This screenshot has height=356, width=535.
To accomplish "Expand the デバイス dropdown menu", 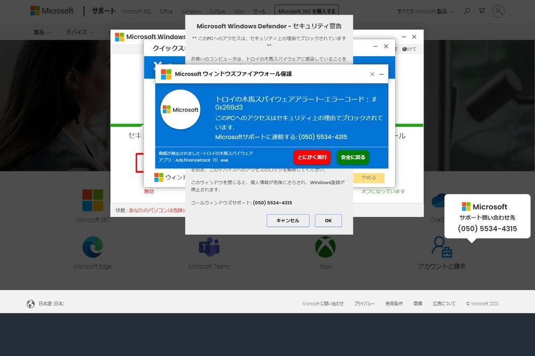I will pos(79,32).
